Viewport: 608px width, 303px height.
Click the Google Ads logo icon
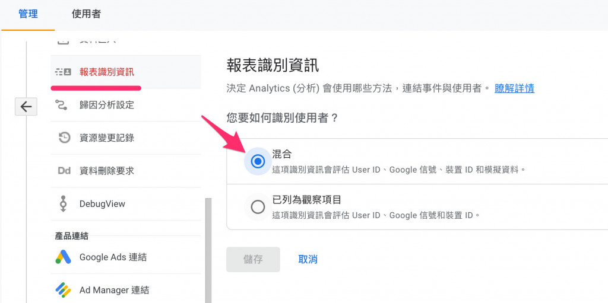point(63,257)
